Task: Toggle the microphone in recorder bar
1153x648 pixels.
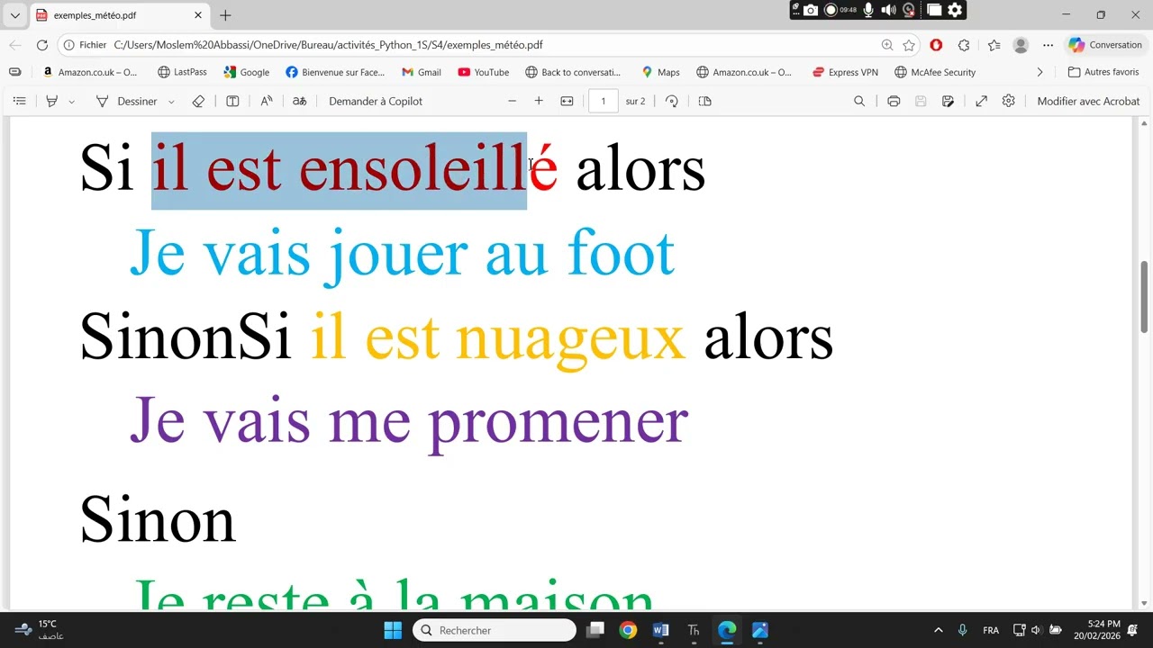Action: 868,10
